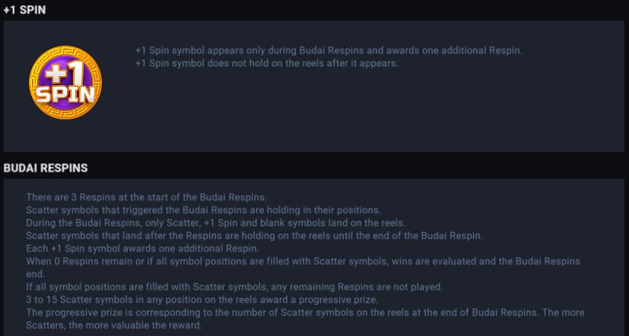Select the "BUDAI RESPINS" section heading

tap(46, 168)
